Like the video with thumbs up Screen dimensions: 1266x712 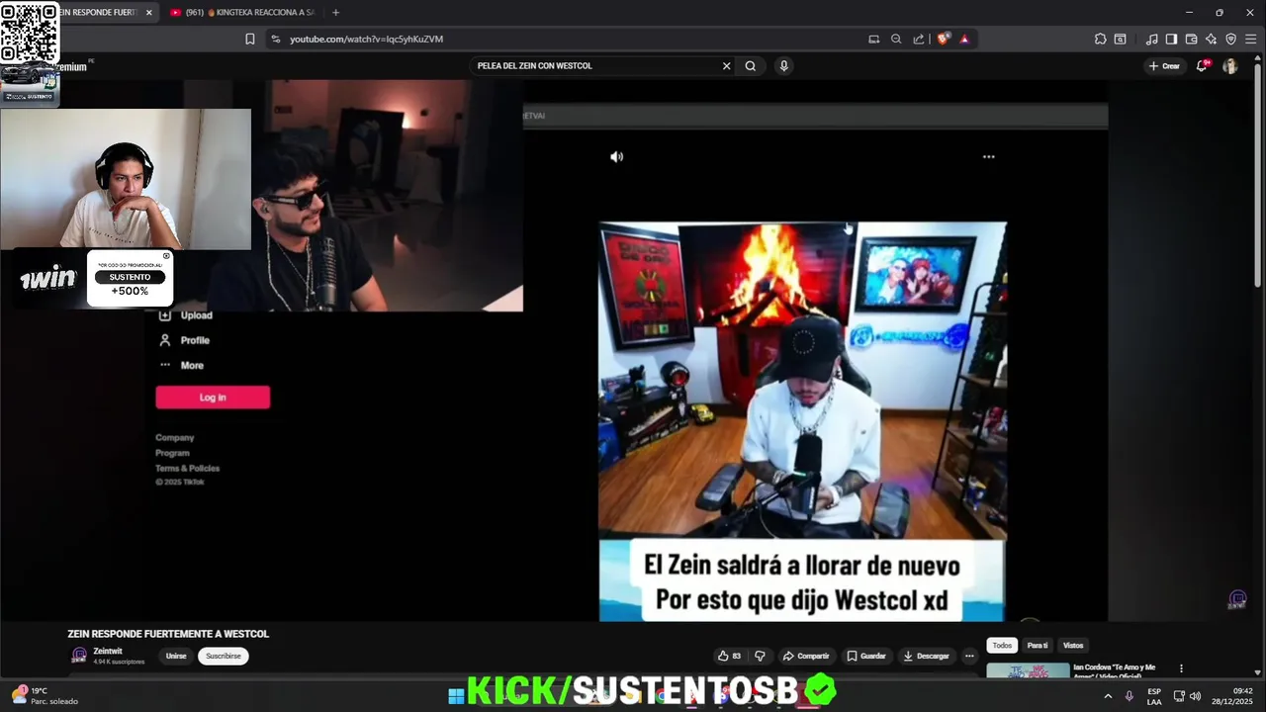click(729, 656)
